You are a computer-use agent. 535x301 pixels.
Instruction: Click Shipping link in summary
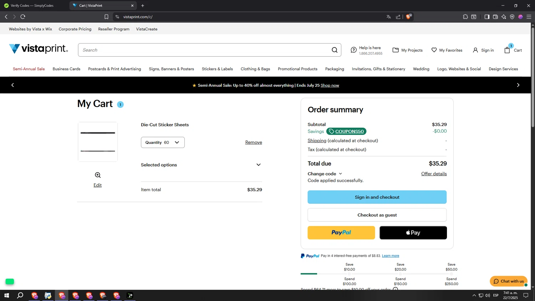coord(317,141)
